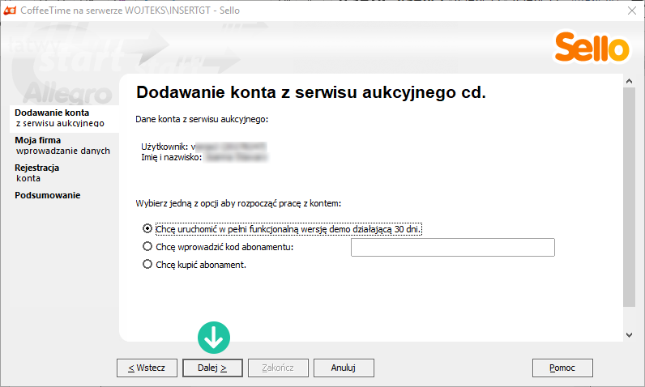645x387 pixels.
Task: Click the scrollbar up arrow
Action: [629, 81]
